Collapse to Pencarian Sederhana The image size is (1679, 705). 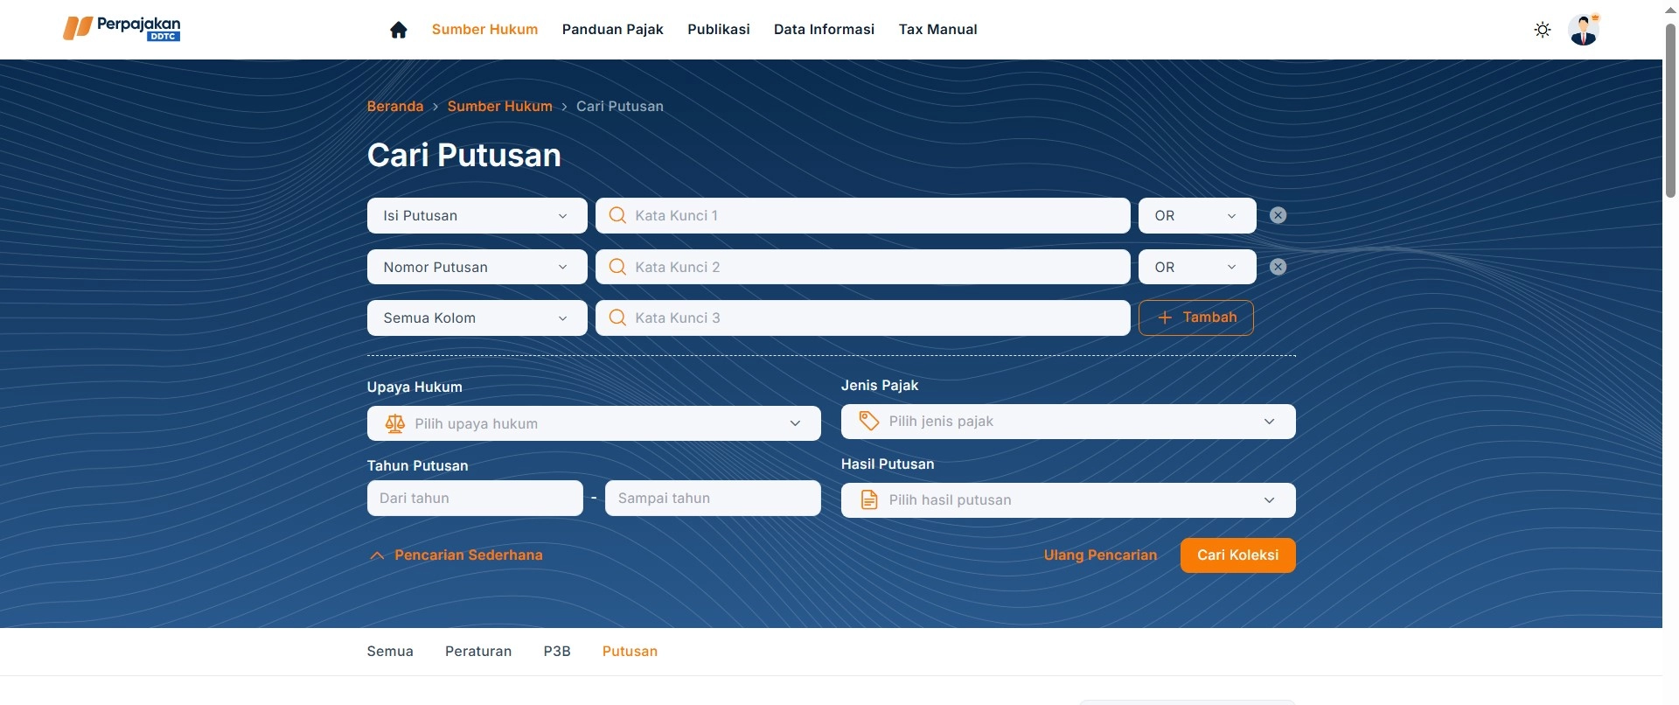tap(456, 555)
